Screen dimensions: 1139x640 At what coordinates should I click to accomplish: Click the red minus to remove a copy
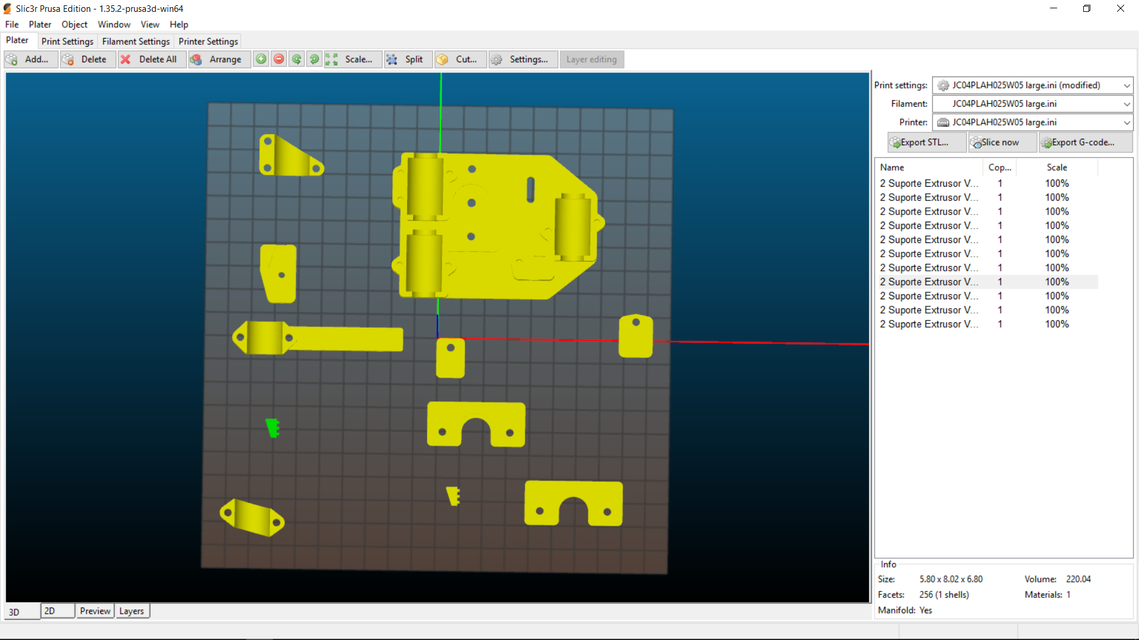[x=279, y=59]
